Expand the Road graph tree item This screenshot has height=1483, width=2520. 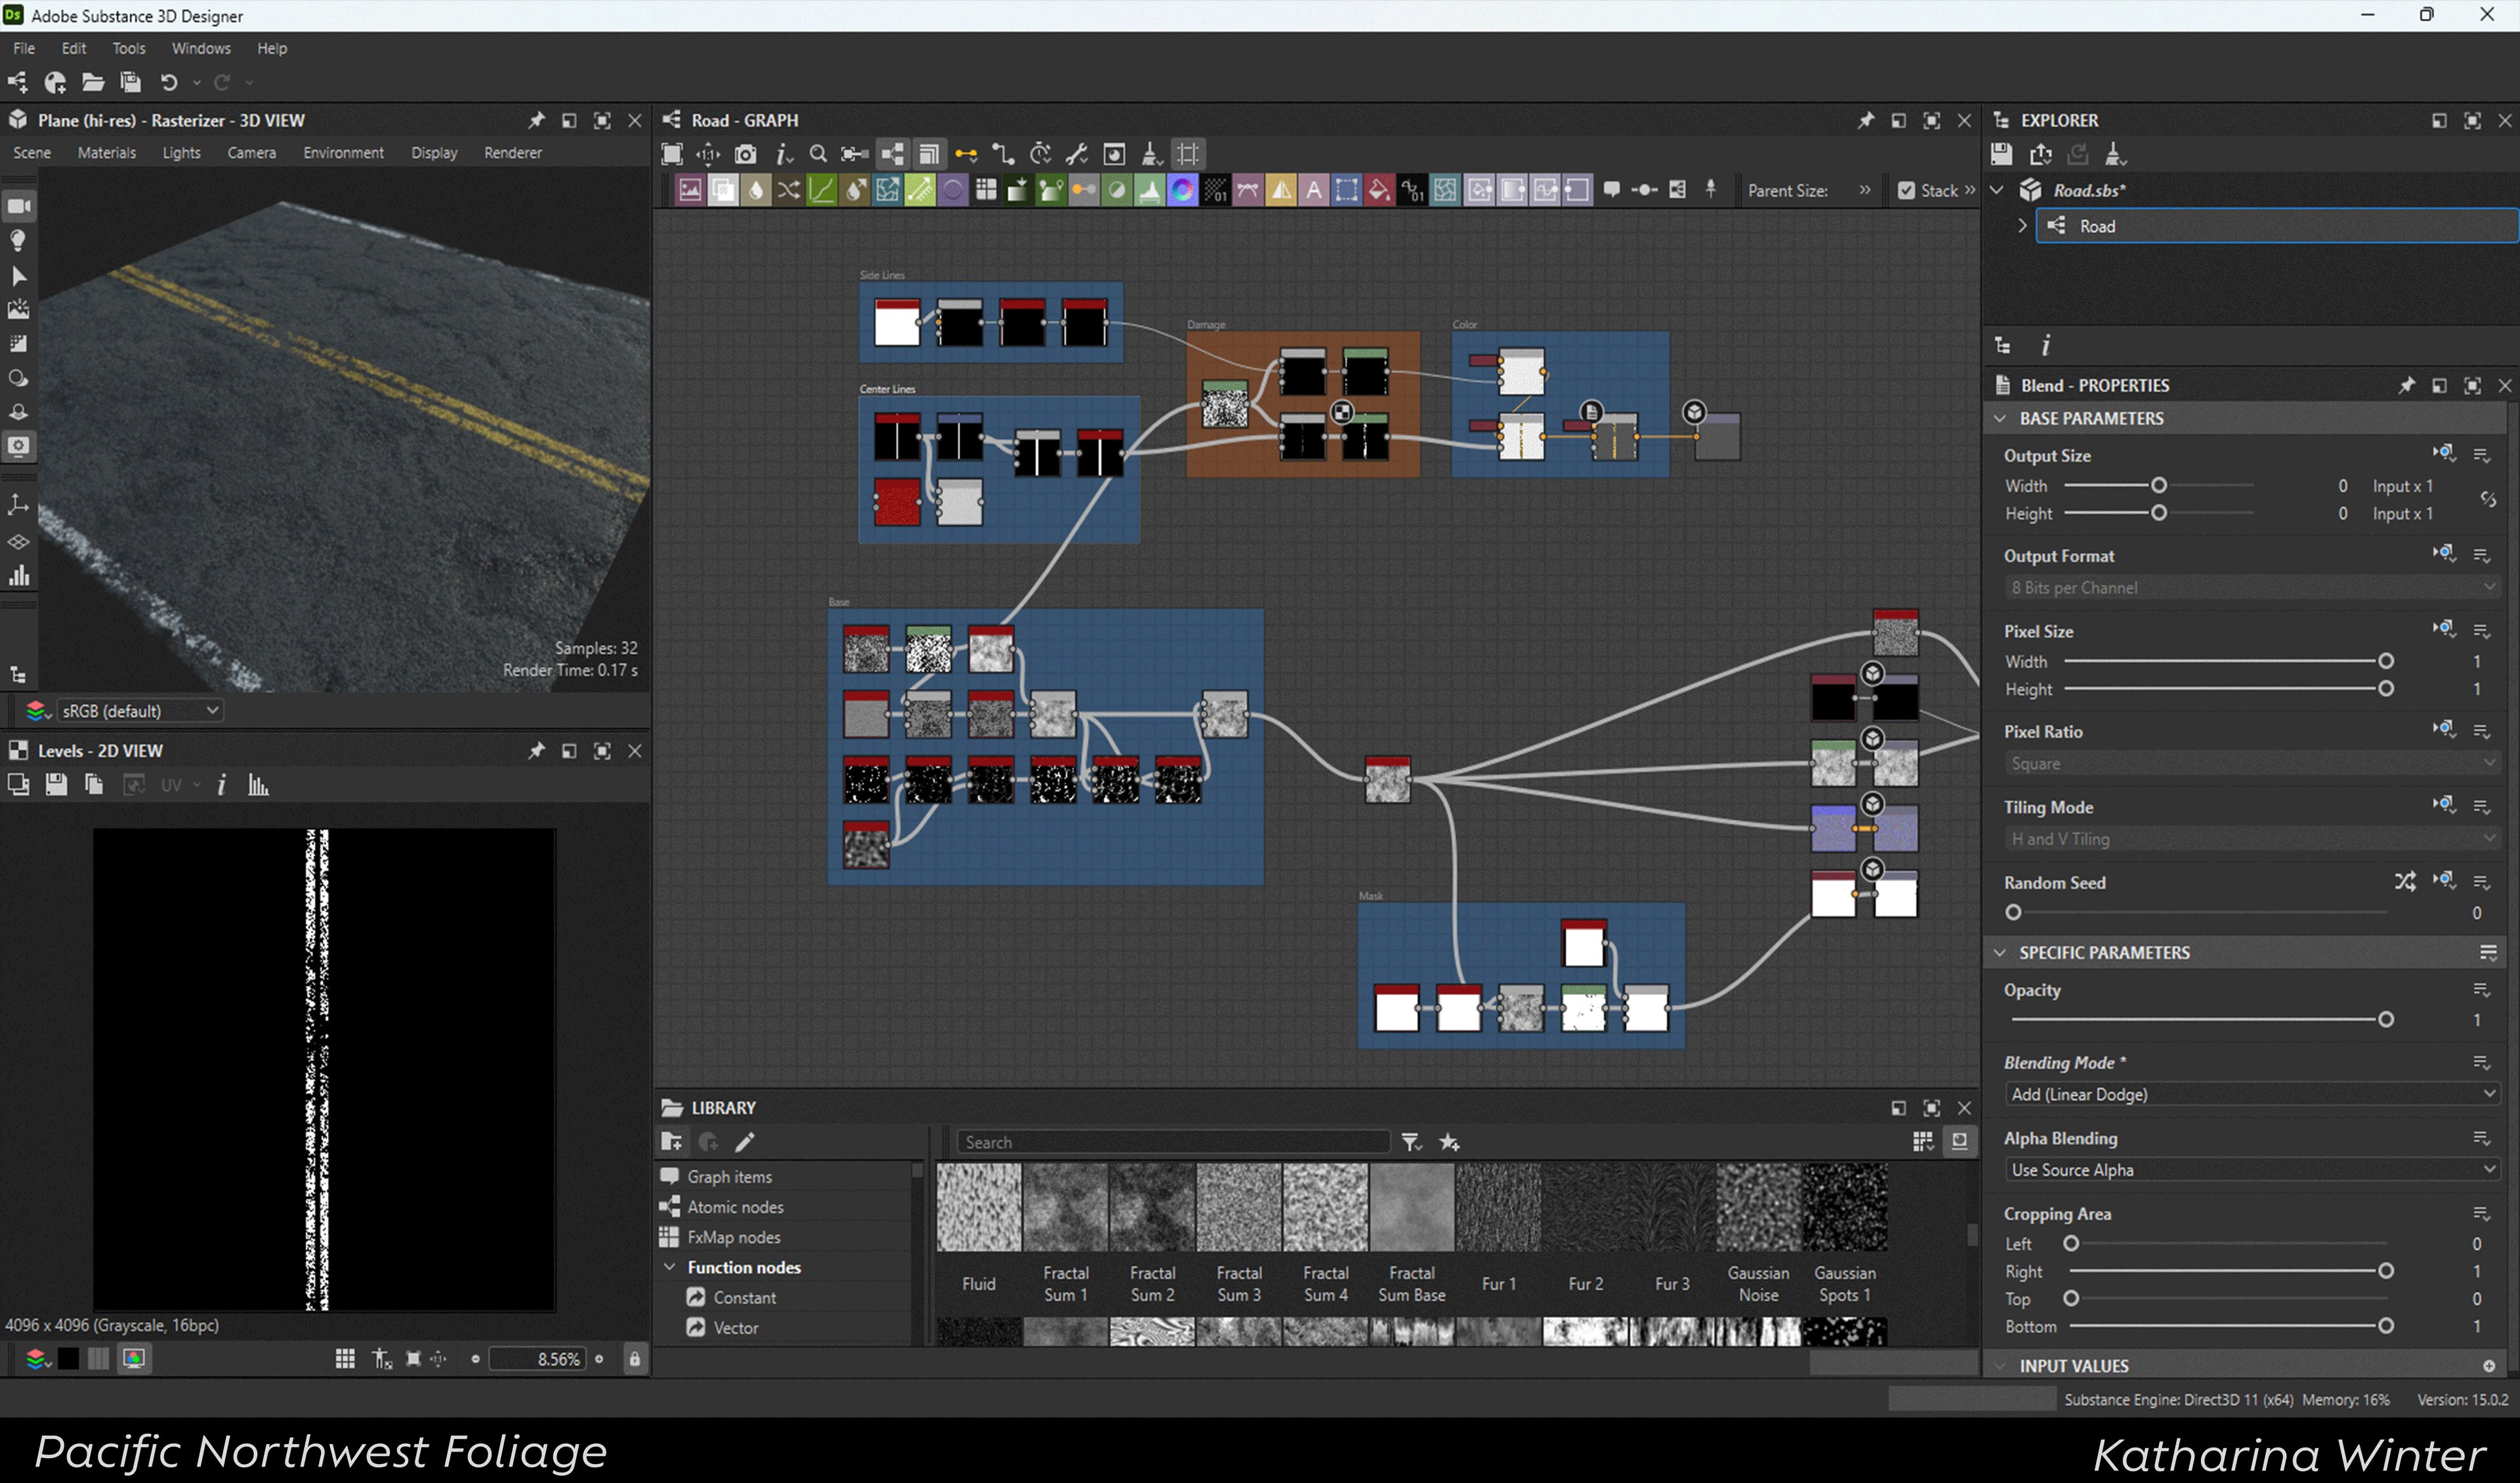(x=2022, y=226)
